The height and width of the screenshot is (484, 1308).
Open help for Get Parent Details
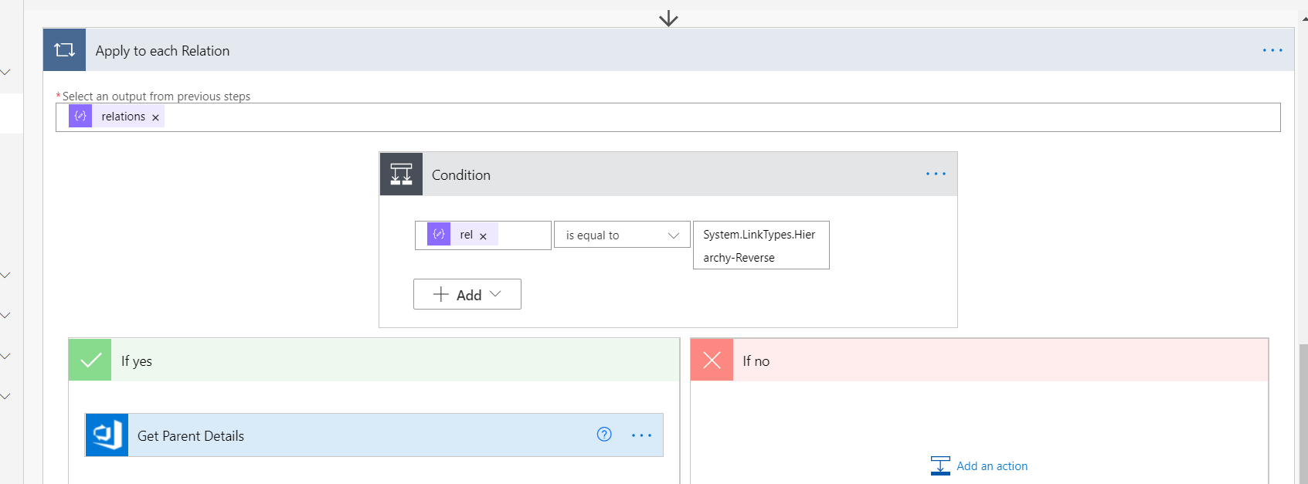click(x=604, y=435)
